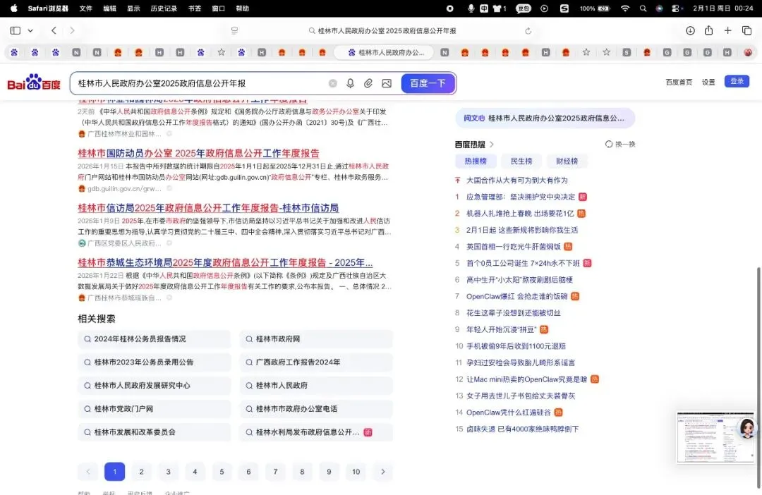Viewport: 762px width, 495px height.
Task: Open Control Center in menu bar
Action: pyautogui.click(x=676, y=8)
